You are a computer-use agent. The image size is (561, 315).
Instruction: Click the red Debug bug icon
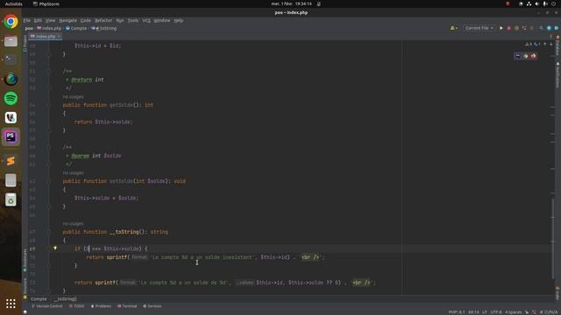pos(508,28)
